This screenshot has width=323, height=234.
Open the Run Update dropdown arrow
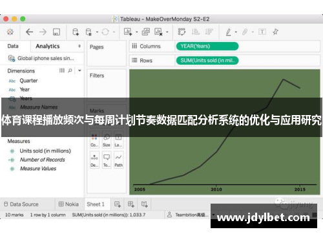tap(114, 32)
